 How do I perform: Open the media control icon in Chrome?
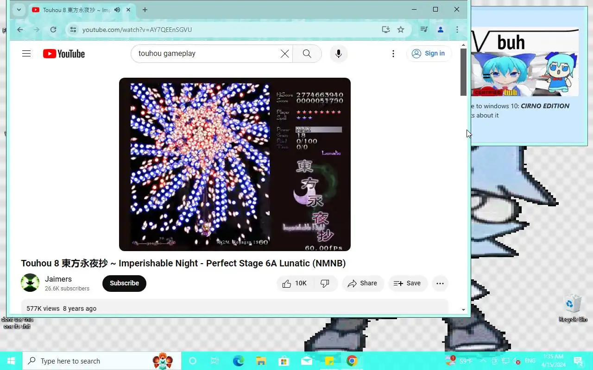(x=423, y=30)
